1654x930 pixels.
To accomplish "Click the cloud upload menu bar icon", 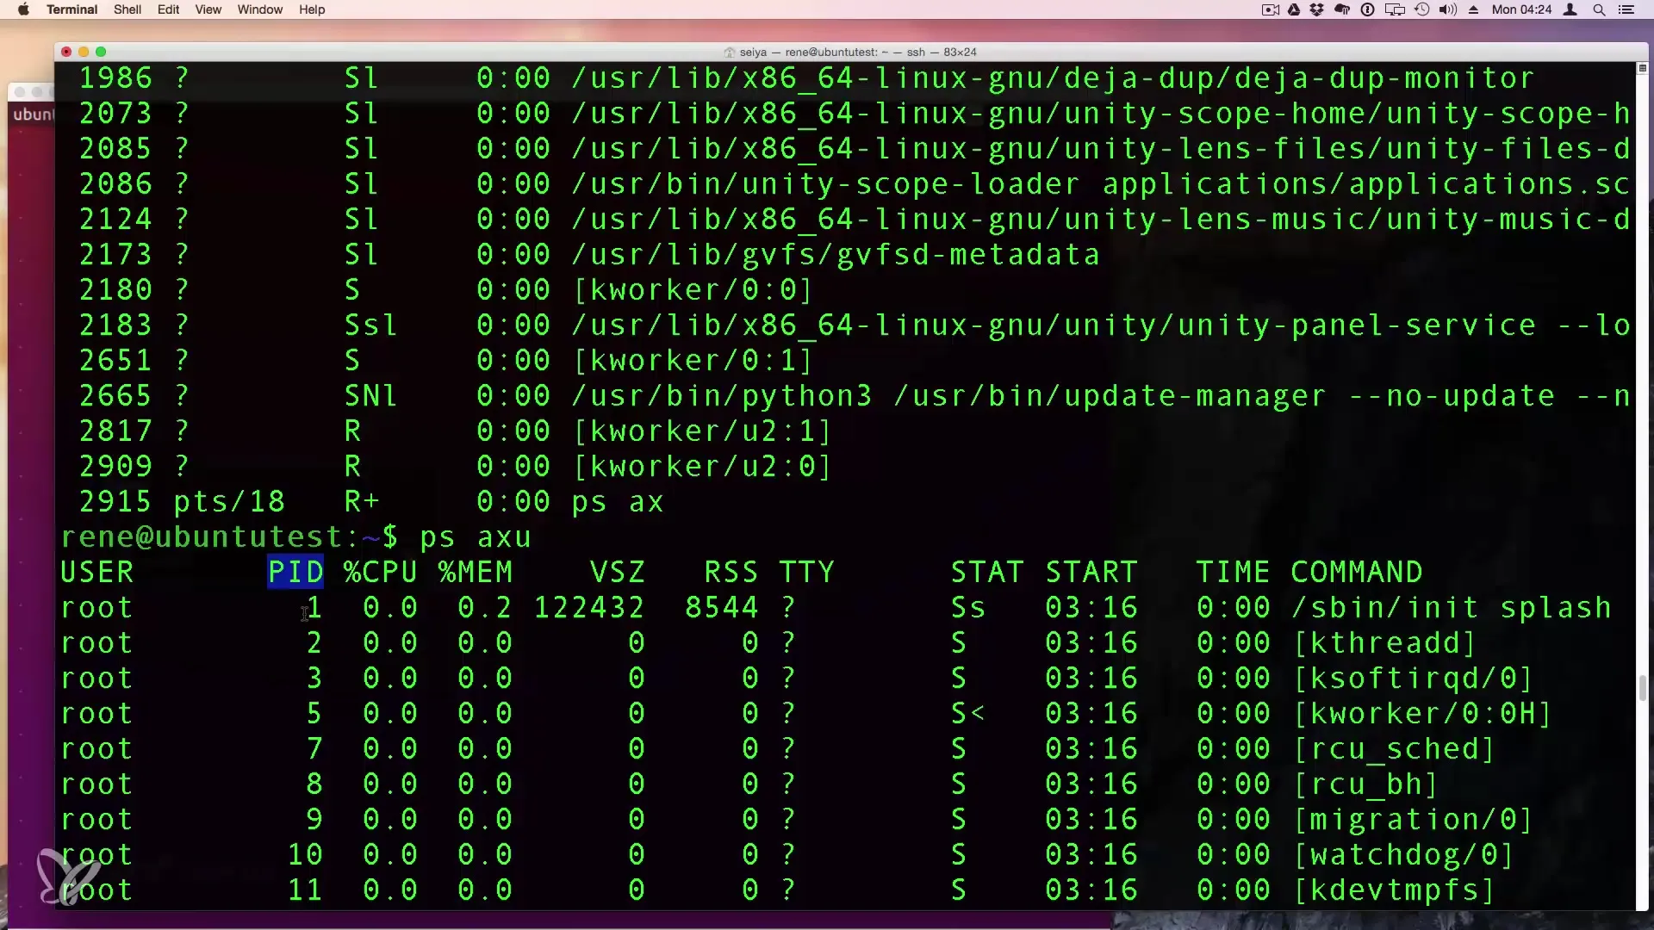I will [x=1342, y=9].
